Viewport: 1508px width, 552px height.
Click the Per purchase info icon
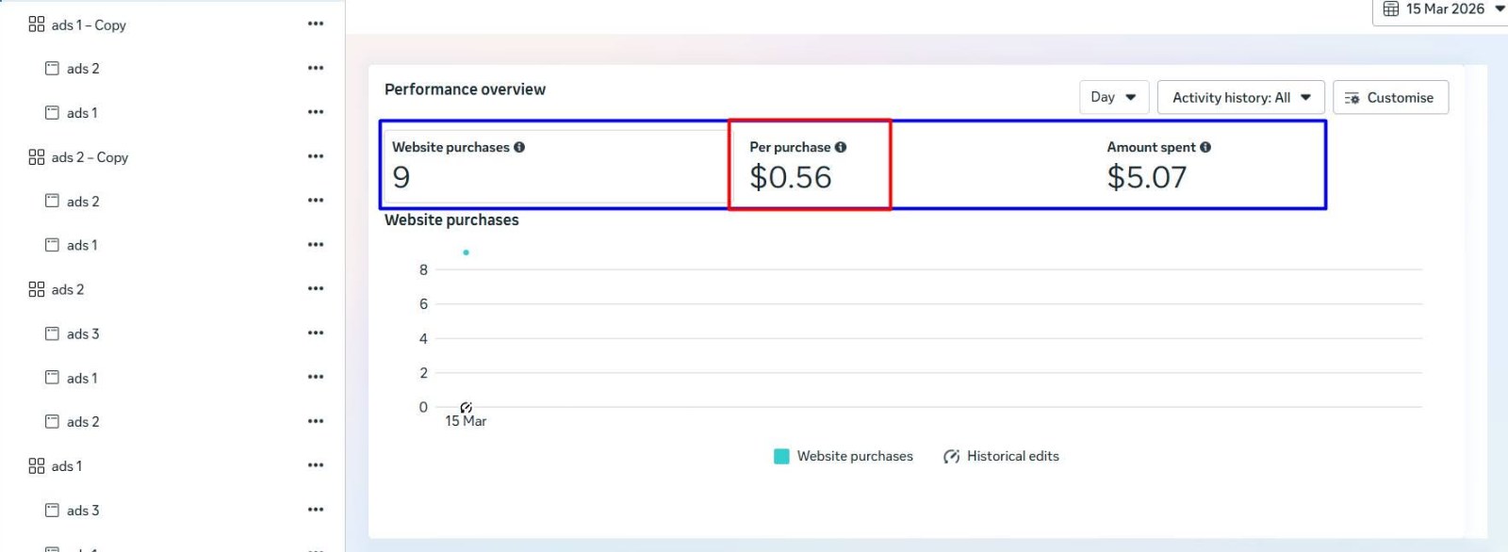click(841, 147)
